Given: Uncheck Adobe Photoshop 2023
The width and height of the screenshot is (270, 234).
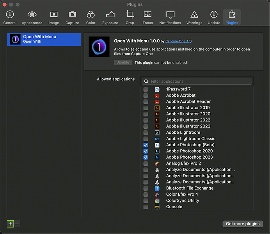Looking at the screenshot, I should tap(146, 158).
